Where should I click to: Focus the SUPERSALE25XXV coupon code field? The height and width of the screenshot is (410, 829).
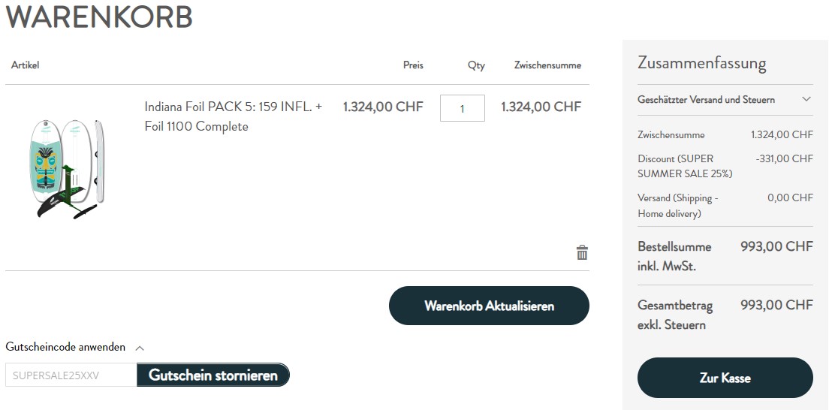(x=71, y=375)
